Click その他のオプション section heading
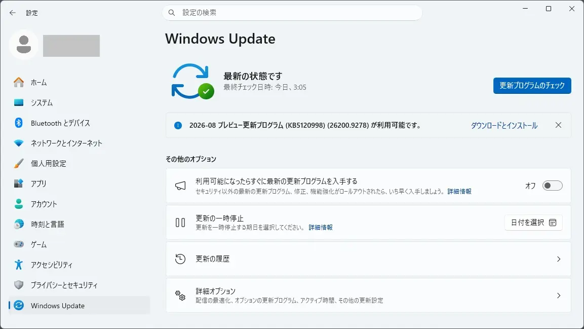The height and width of the screenshot is (329, 584). point(190,159)
